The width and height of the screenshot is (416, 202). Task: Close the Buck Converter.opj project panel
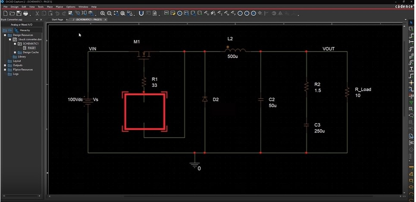(41, 20)
